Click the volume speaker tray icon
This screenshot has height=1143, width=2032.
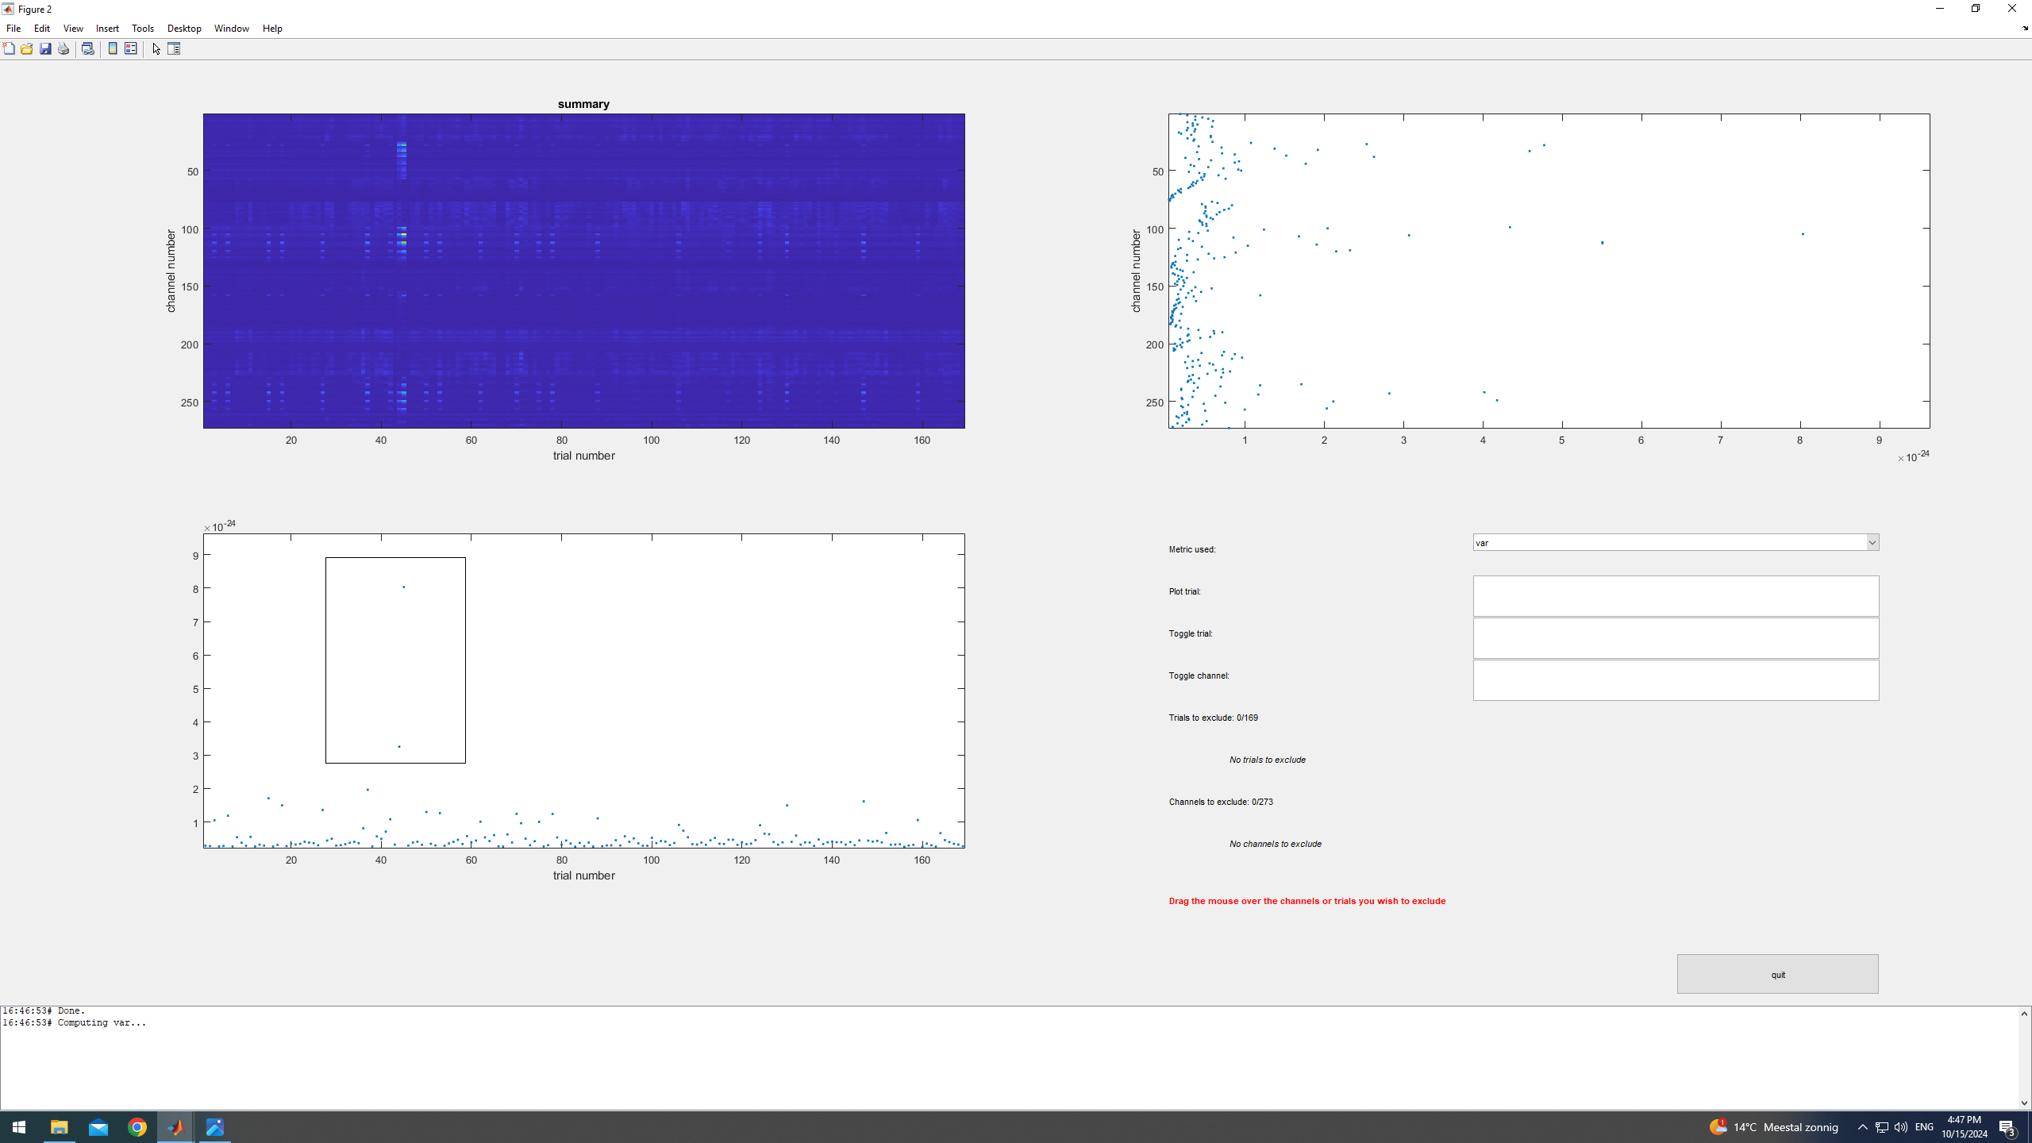click(1901, 1127)
